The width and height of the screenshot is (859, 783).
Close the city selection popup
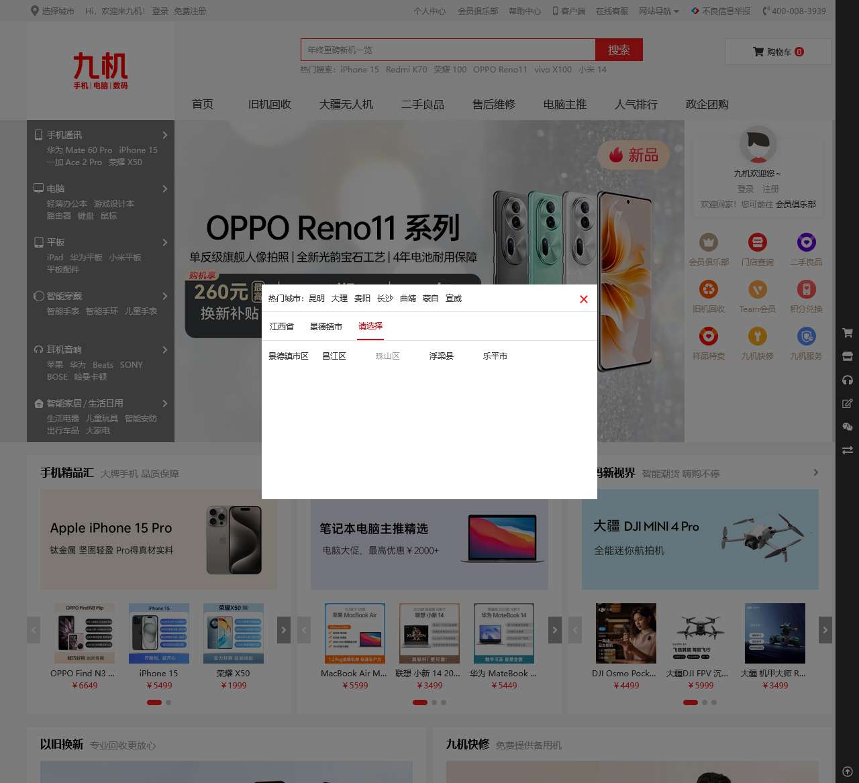tap(584, 299)
